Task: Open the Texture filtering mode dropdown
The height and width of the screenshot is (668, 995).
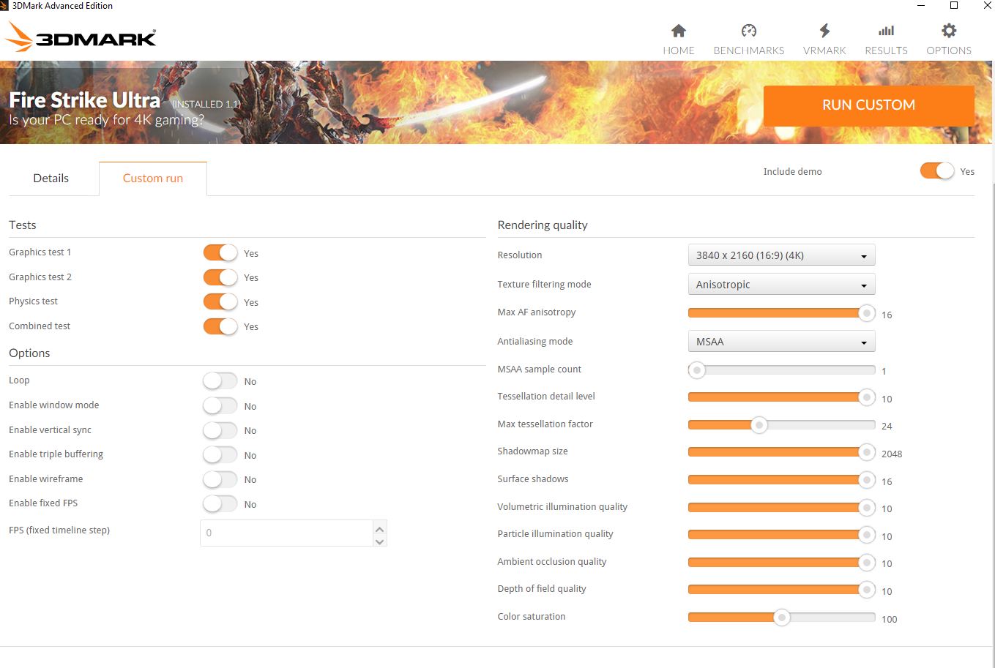Action: pos(781,285)
